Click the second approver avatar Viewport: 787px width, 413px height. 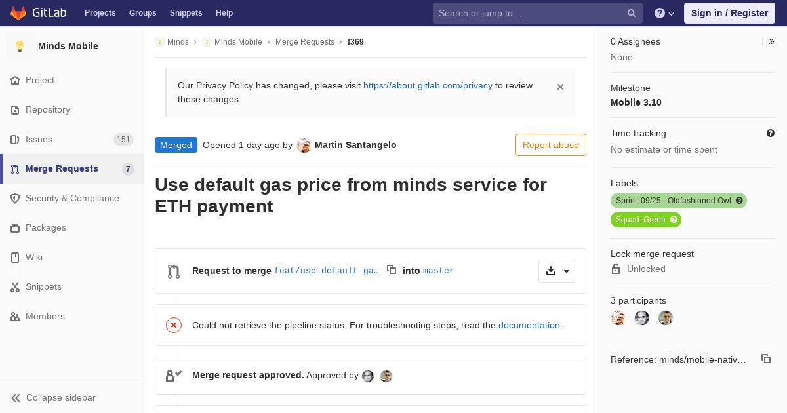pyautogui.click(x=386, y=376)
